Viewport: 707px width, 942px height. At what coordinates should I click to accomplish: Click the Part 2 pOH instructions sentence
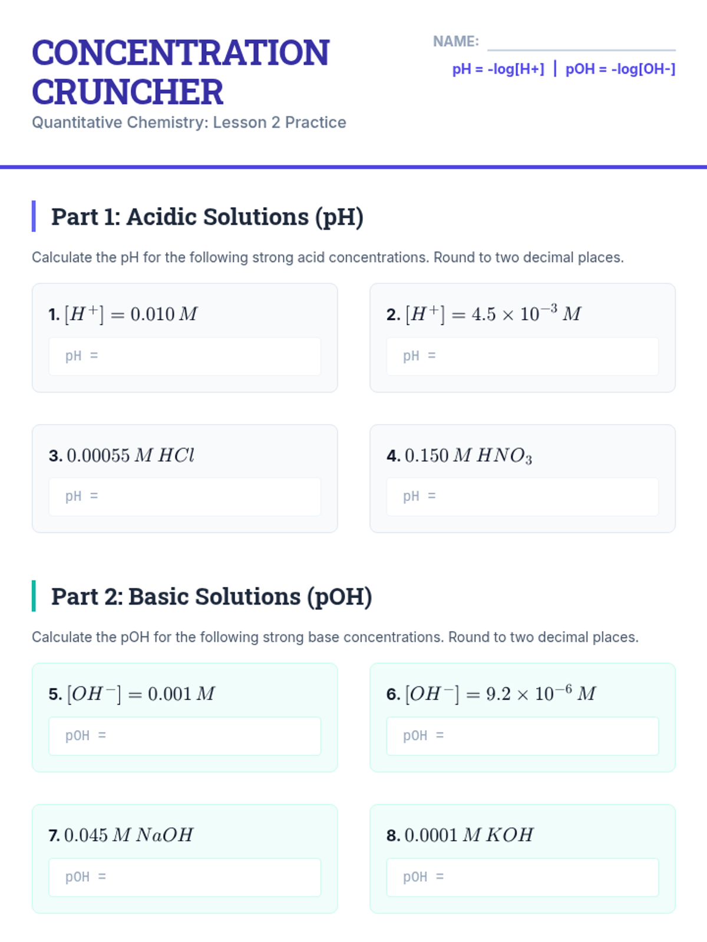335,637
